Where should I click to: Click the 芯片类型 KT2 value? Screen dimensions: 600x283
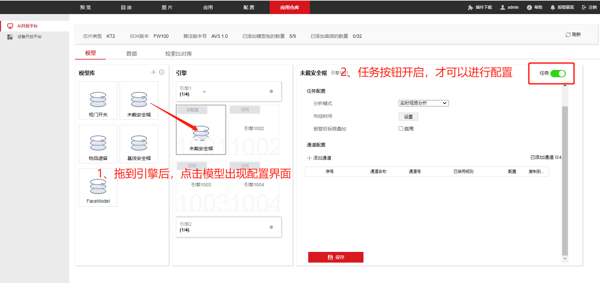pyautogui.click(x=111, y=36)
